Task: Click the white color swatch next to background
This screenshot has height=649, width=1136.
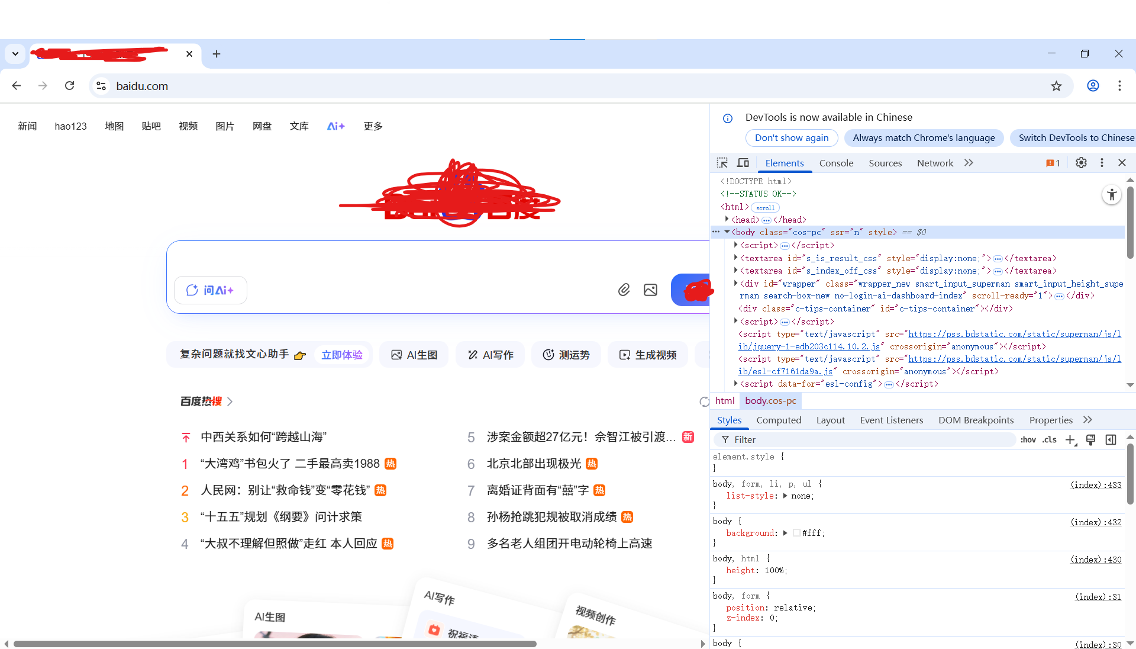Action: pos(796,533)
